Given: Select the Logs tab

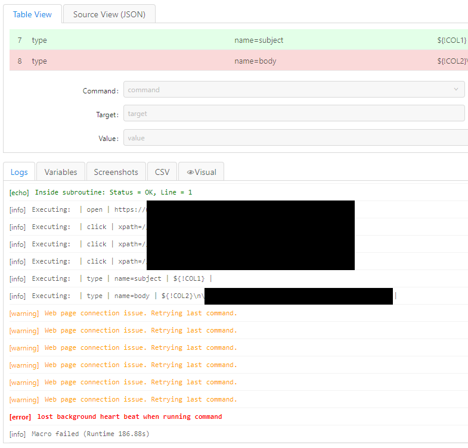Looking at the screenshot, I should click(x=19, y=172).
